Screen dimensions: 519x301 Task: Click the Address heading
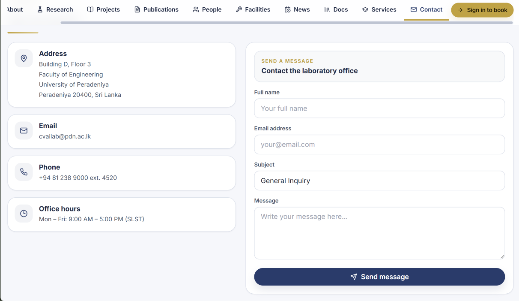pos(53,54)
